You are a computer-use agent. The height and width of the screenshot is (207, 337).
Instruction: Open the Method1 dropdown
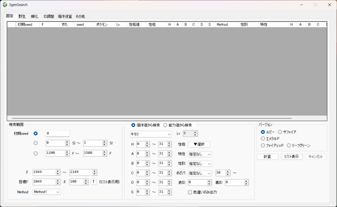point(46,192)
